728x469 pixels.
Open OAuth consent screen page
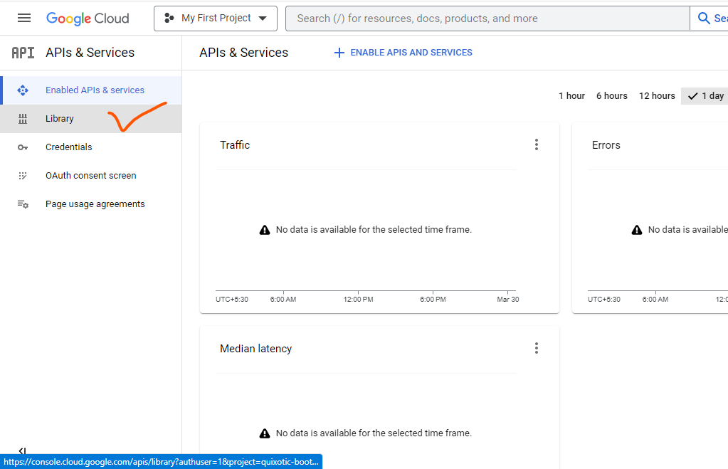91,176
